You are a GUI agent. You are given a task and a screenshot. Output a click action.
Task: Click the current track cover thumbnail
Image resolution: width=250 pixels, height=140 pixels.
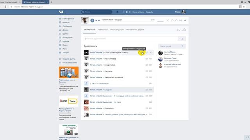tap(85, 20)
